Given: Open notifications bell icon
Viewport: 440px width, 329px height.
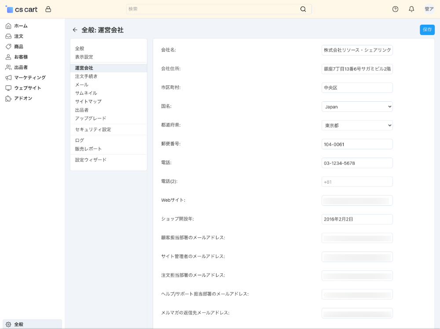Looking at the screenshot, I should pos(411,9).
